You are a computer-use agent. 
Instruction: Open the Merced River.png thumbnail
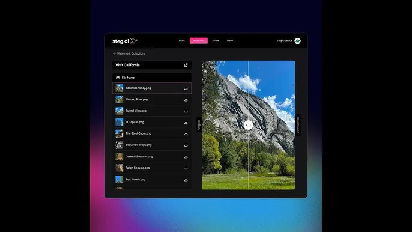(x=120, y=99)
